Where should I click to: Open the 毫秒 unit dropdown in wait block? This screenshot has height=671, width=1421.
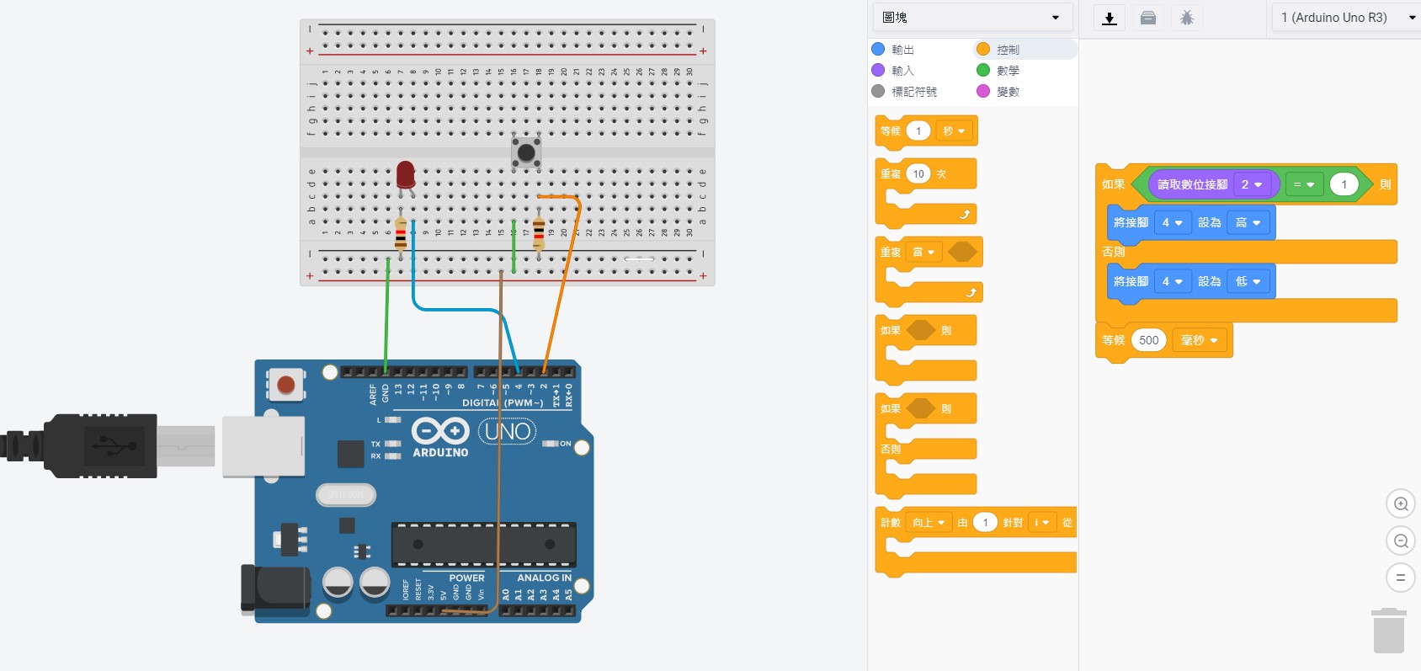pos(1200,340)
